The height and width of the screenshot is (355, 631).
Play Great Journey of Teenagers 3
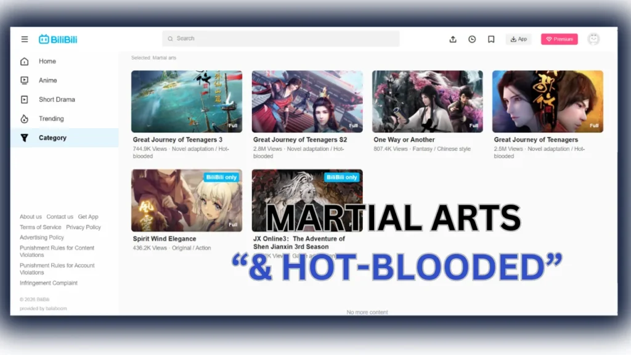[x=186, y=100]
